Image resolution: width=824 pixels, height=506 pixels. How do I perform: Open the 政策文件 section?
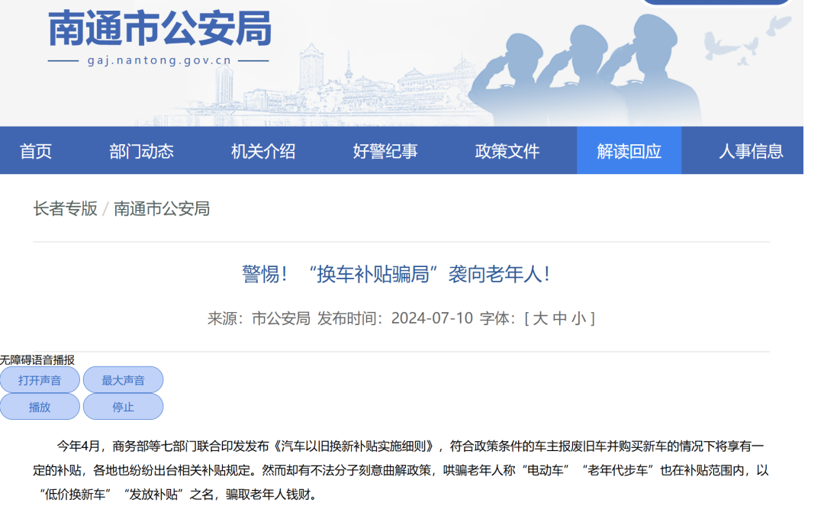click(507, 151)
